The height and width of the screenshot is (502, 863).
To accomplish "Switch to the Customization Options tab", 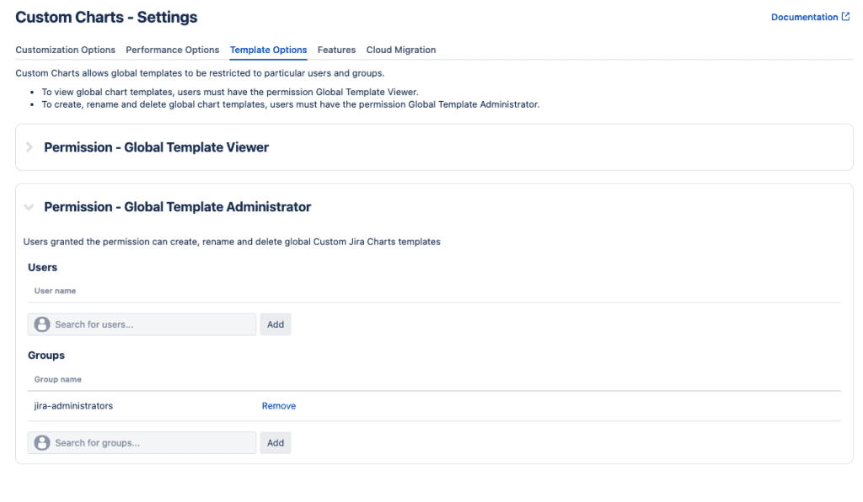I will [x=65, y=50].
